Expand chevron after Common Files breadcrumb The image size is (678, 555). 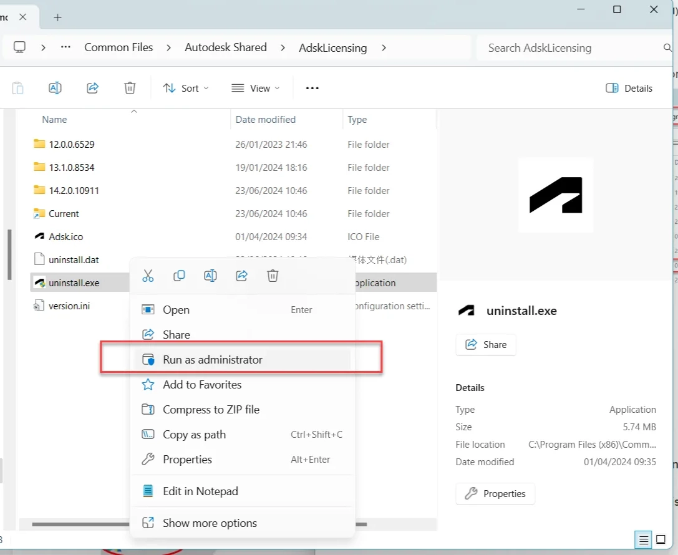click(168, 47)
